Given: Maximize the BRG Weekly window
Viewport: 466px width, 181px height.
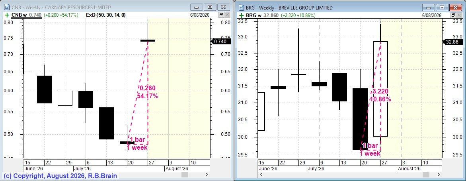Looking at the screenshot, I should pyautogui.click(x=442, y=7).
